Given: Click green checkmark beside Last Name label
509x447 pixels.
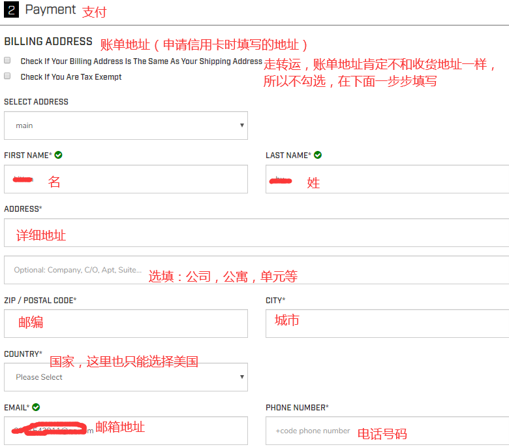Looking at the screenshot, I should click(x=318, y=155).
